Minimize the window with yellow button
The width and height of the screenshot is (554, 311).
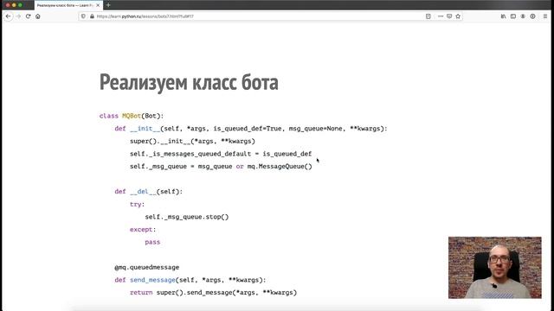pyautogui.click(x=14, y=5)
